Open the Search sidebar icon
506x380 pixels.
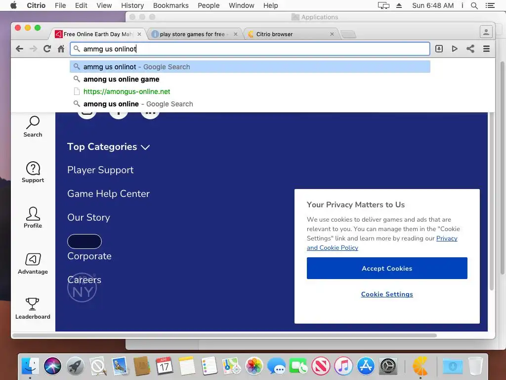tap(33, 127)
